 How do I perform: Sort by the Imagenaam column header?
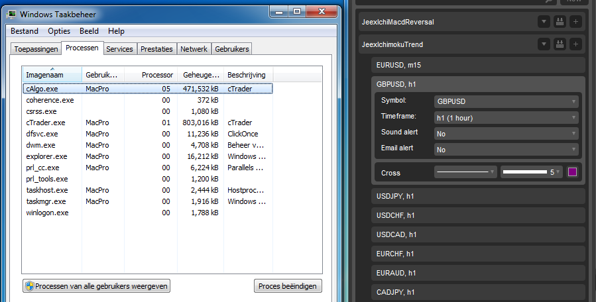(x=52, y=74)
